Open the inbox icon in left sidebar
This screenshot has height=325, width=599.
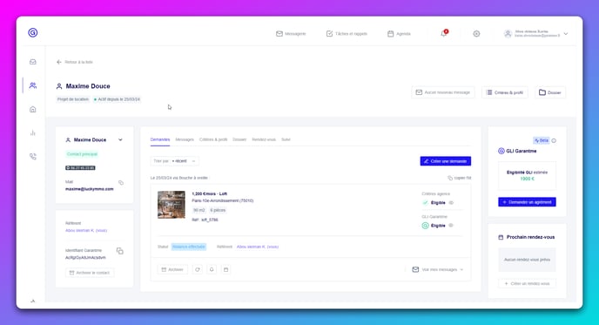click(x=33, y=62)
